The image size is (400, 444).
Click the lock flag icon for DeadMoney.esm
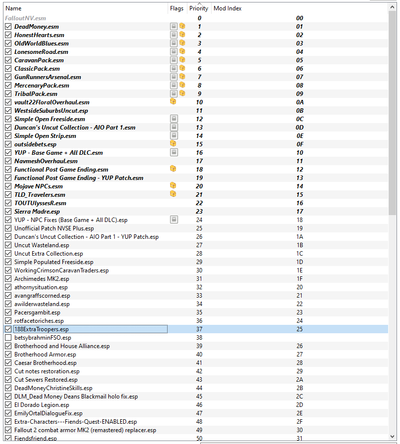174,26
